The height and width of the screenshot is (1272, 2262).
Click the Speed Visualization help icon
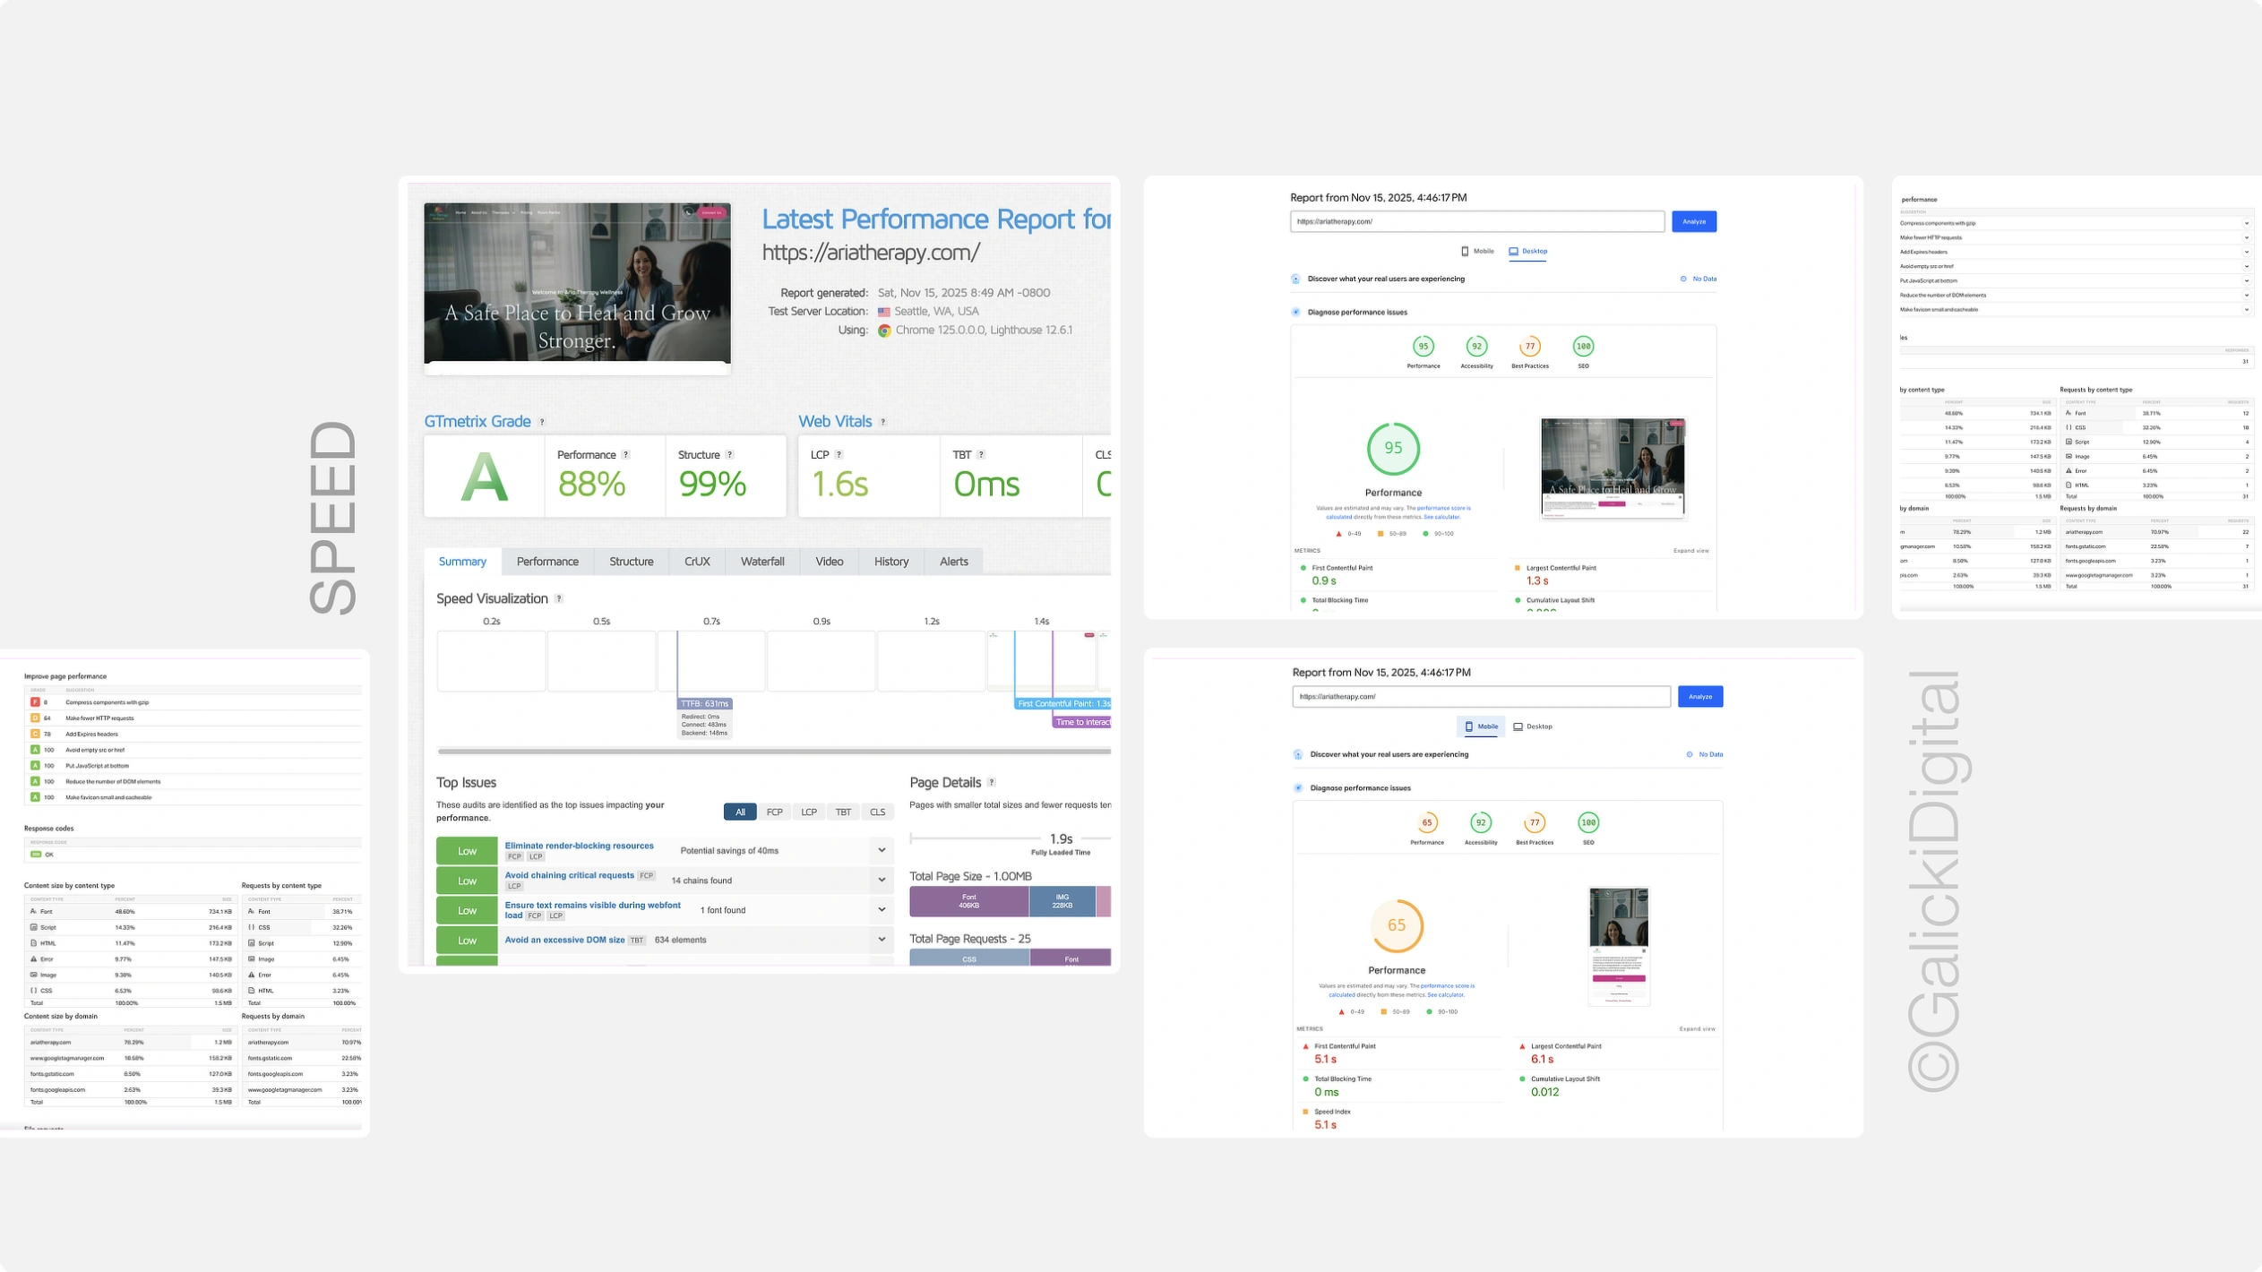click(559, 598)
